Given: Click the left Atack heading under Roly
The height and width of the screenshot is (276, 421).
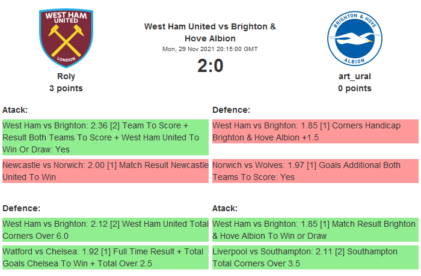Looking at the screenshot, I should (15, 110).
